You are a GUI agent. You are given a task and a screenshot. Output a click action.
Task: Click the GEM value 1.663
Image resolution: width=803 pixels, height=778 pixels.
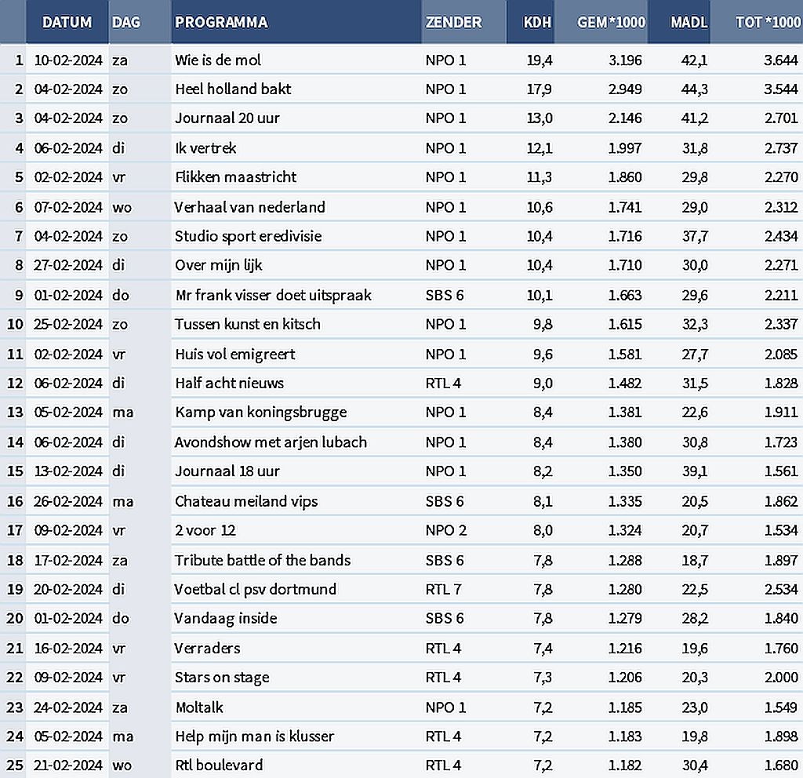625,295
